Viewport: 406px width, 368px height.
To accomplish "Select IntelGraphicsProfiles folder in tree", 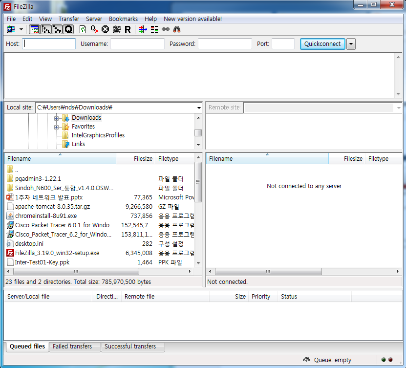I will [98, 135].
